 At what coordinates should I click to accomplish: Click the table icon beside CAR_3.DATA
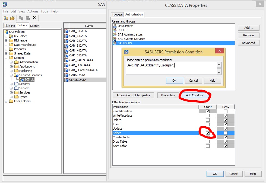click(x=66, y=46)
